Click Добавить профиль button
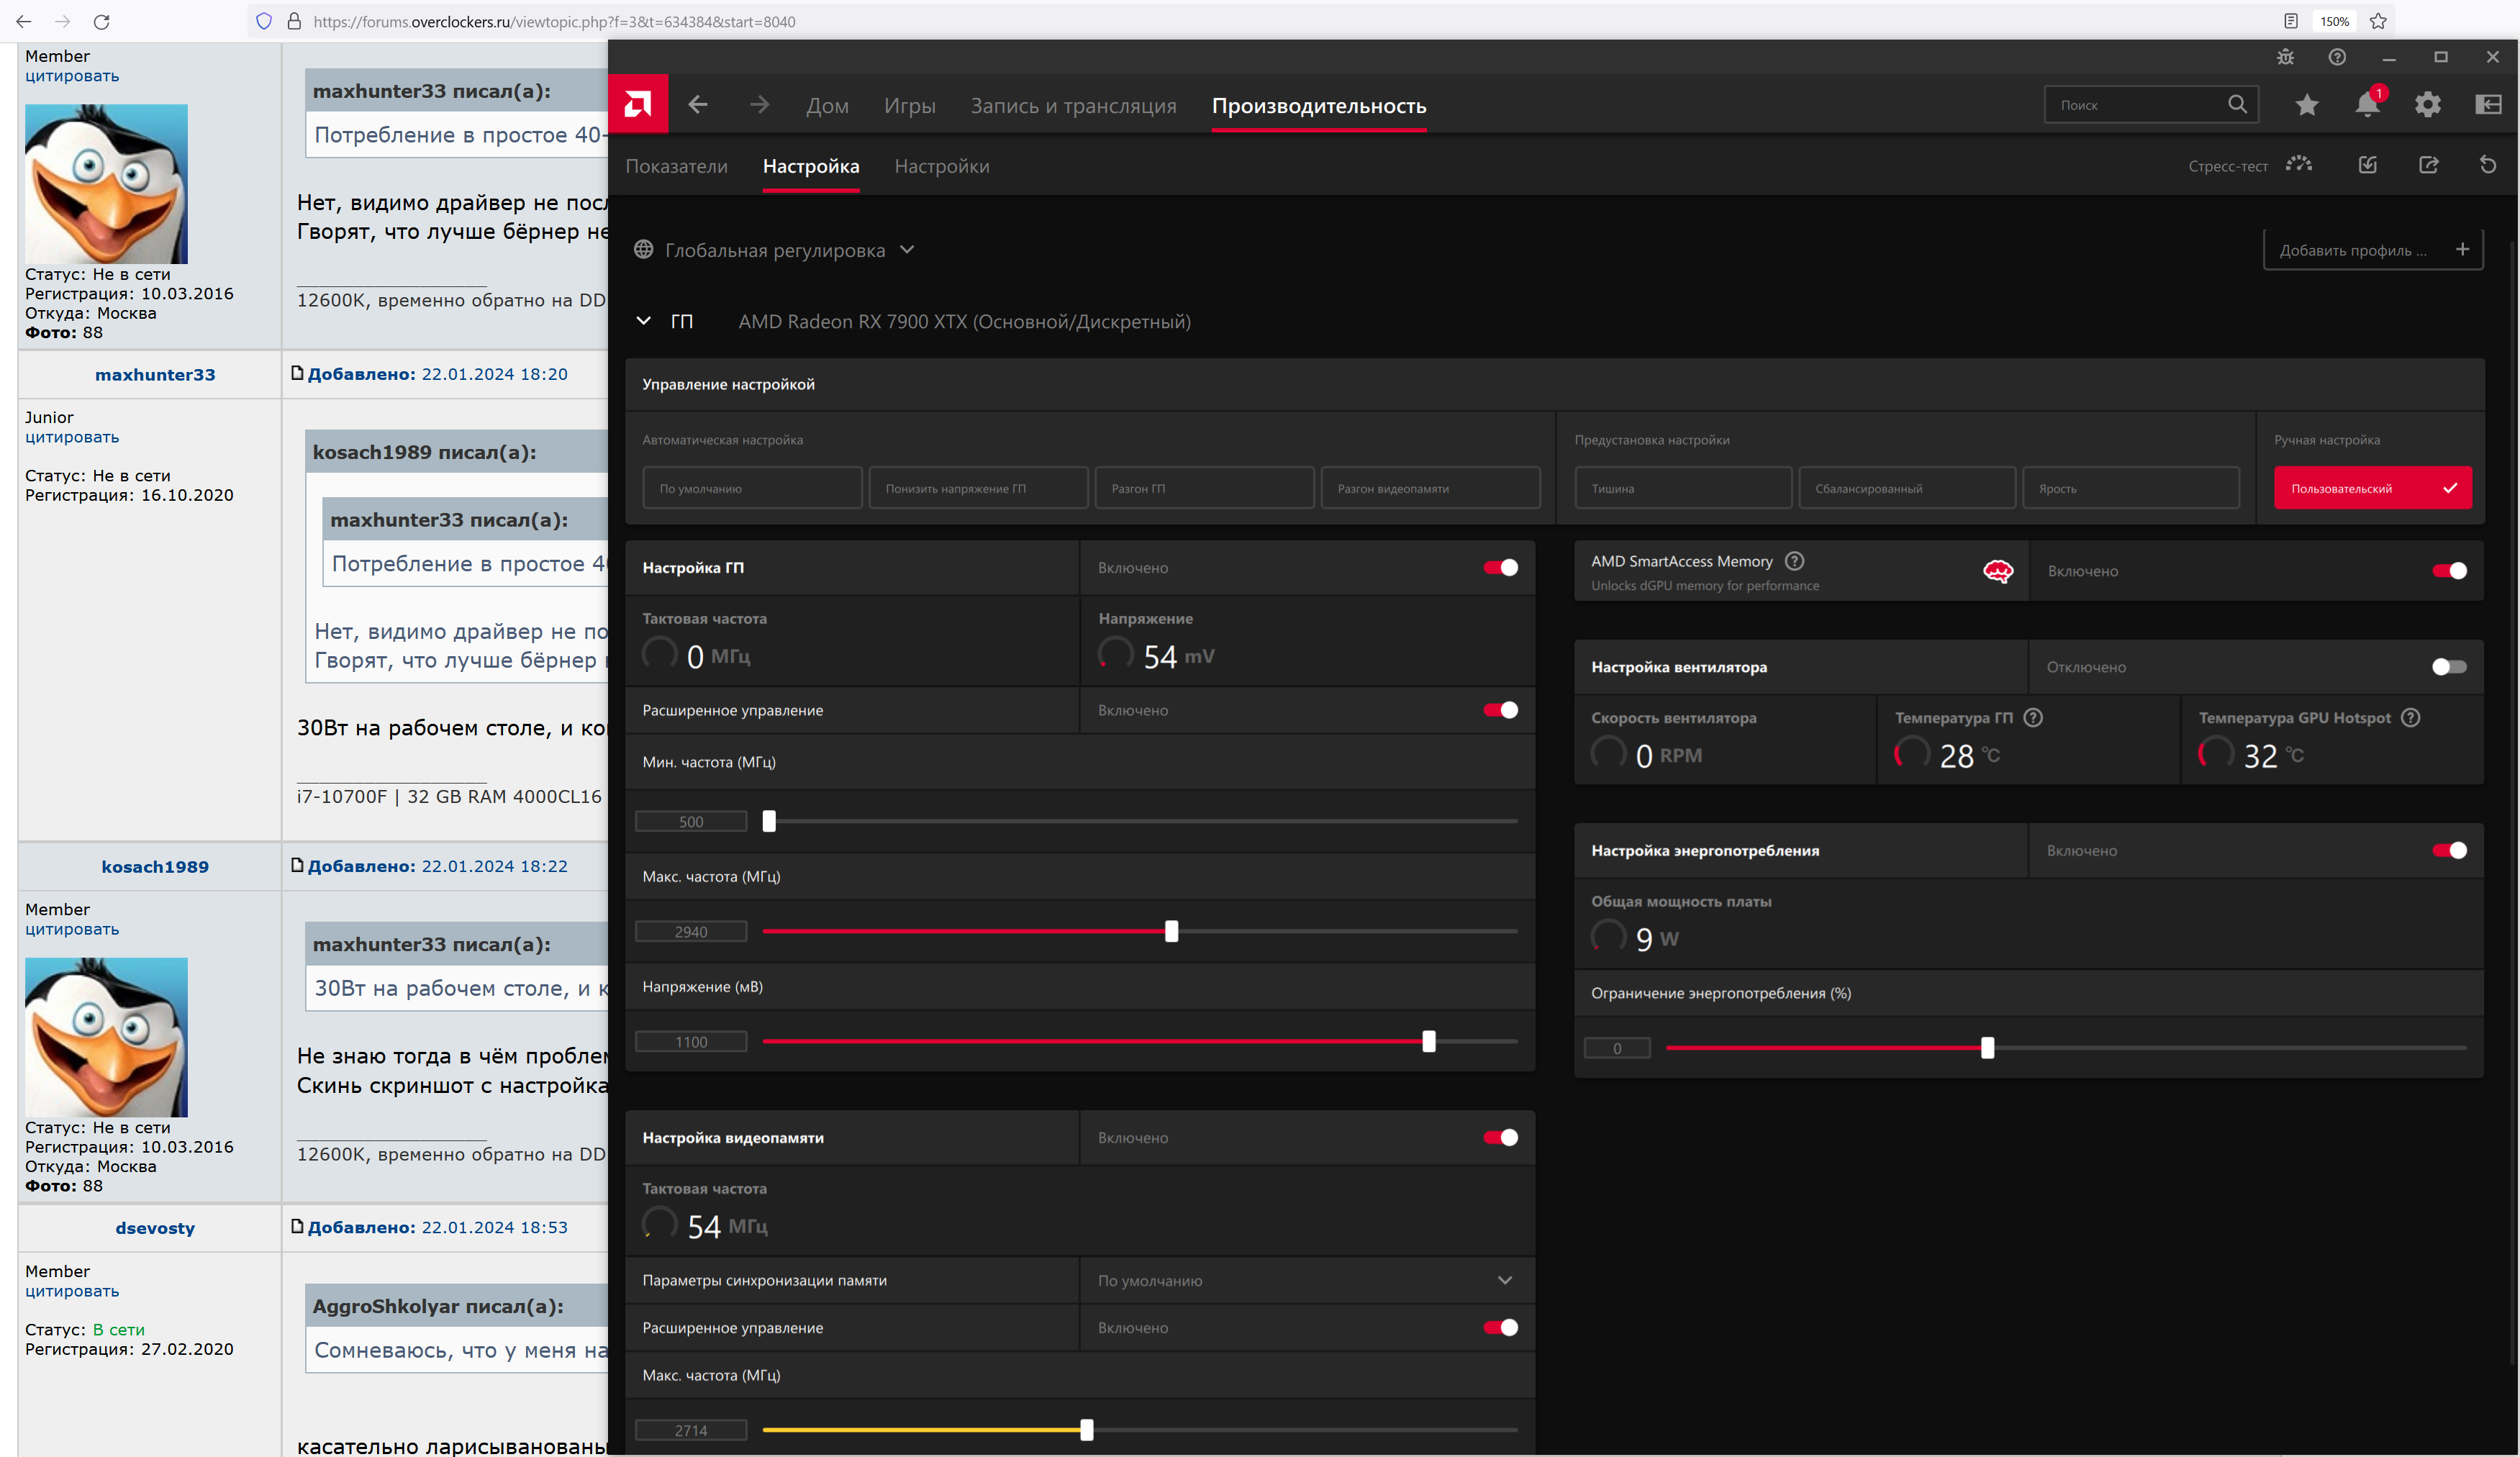The image size is (2520, 1457). tap(2372, 250)
